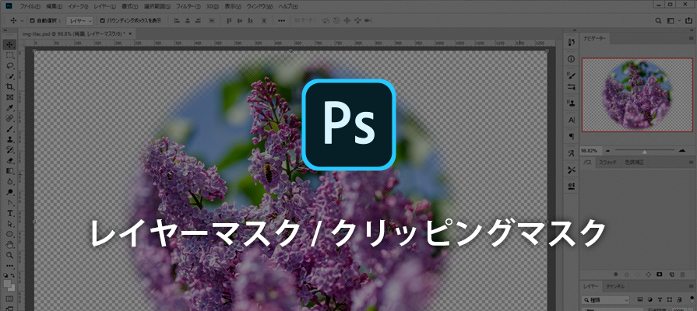Select the Zoom tool
This screenshot has width=697, height=311.
10,256
